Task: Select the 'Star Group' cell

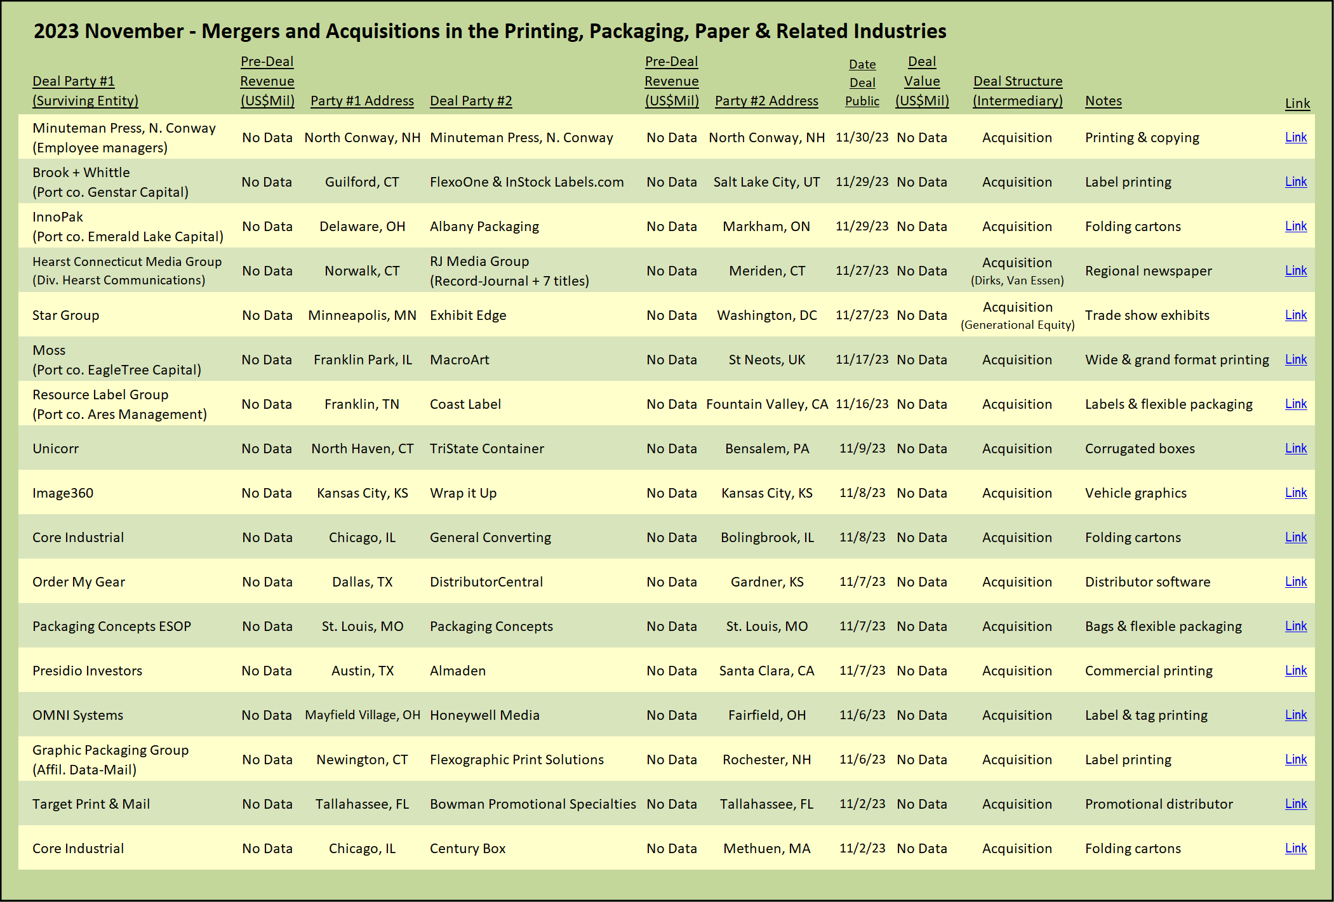Action: (65, 315)
